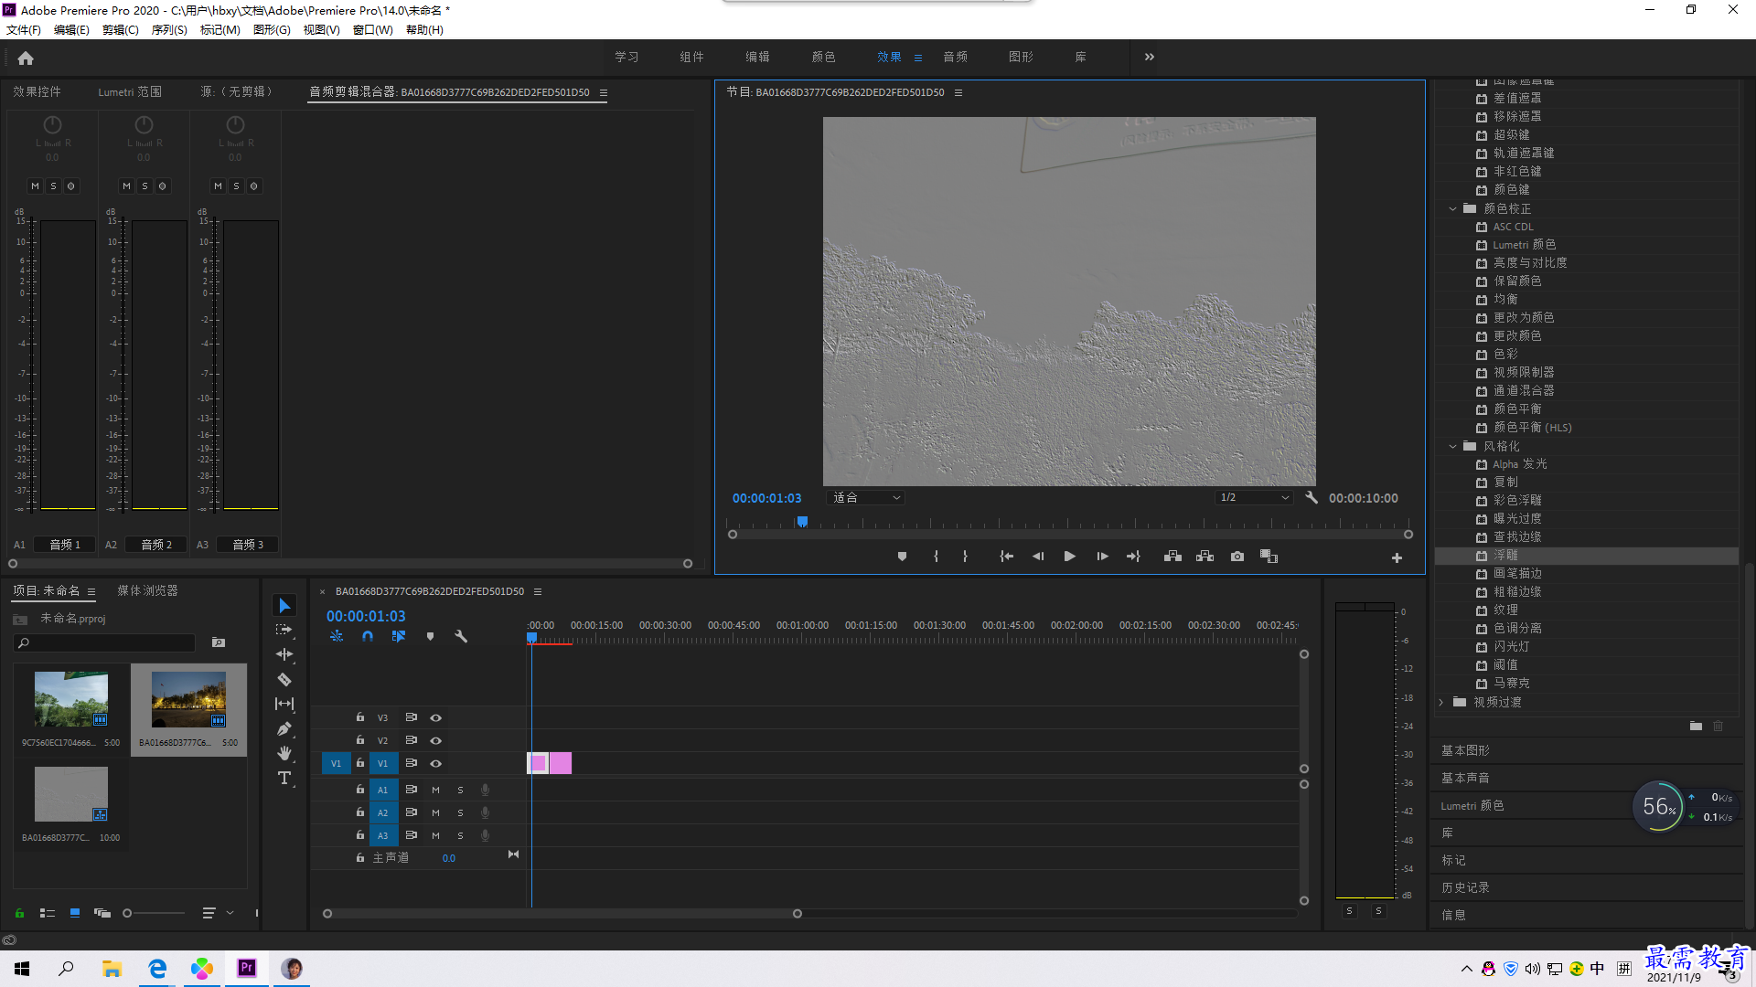The height and width of the screenshot is (987, 1756).
Task: Open the Lumetri 范围 tab
Action: 130,92
